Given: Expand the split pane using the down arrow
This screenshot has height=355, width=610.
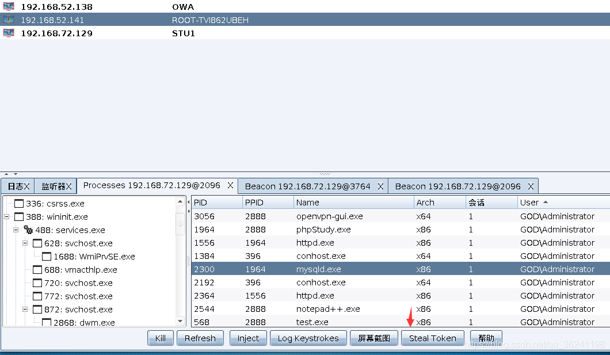Looking at the screenshot, I should pos(15,174).
